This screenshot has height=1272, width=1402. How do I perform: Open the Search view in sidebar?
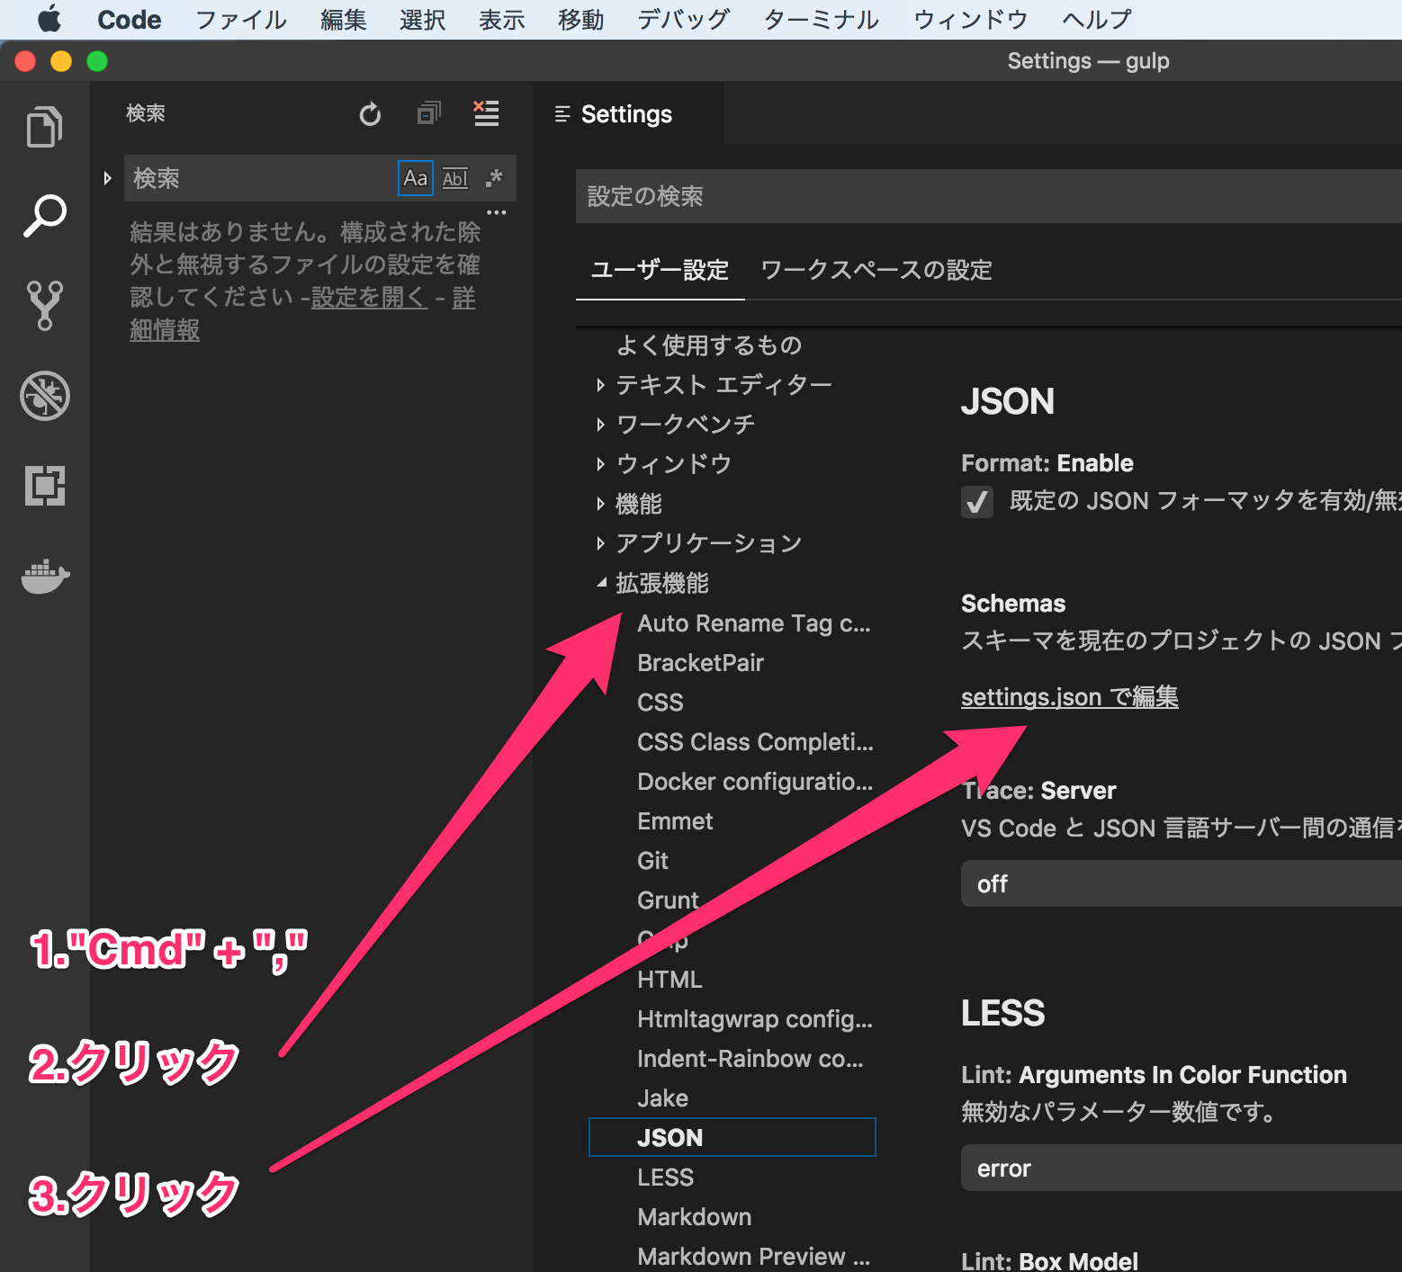(44, 214)
